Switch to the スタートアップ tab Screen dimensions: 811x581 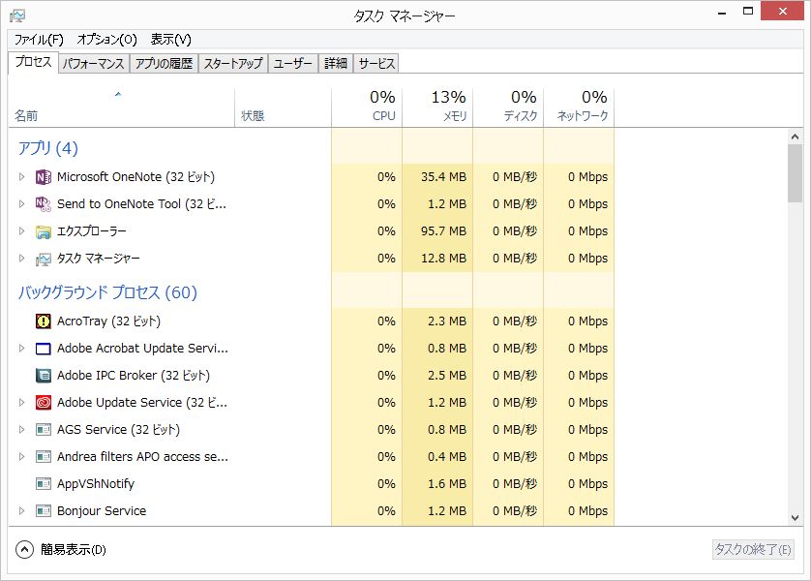click(x=232, y=64)
